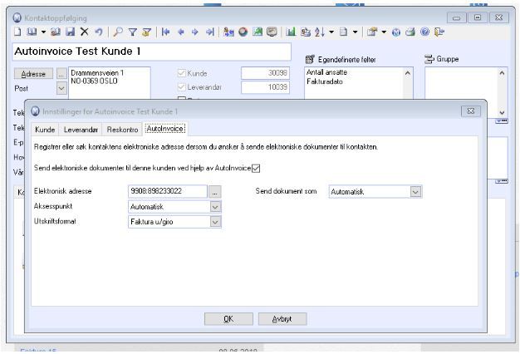This screenshot has height=354, width=520.
Task: Click the contact name field Autoinvoice Test Kunde 1
Action: (x=152, y=52)
